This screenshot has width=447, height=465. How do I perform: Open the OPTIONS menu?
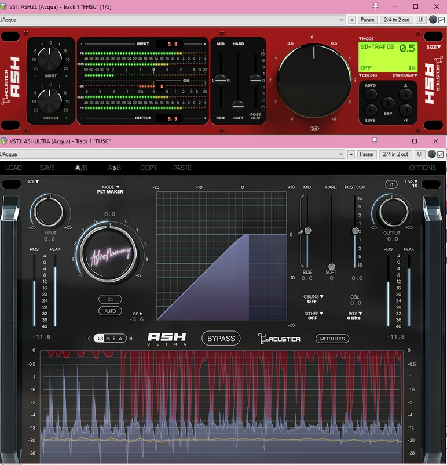pyautogui.click(x=422, y=168)
